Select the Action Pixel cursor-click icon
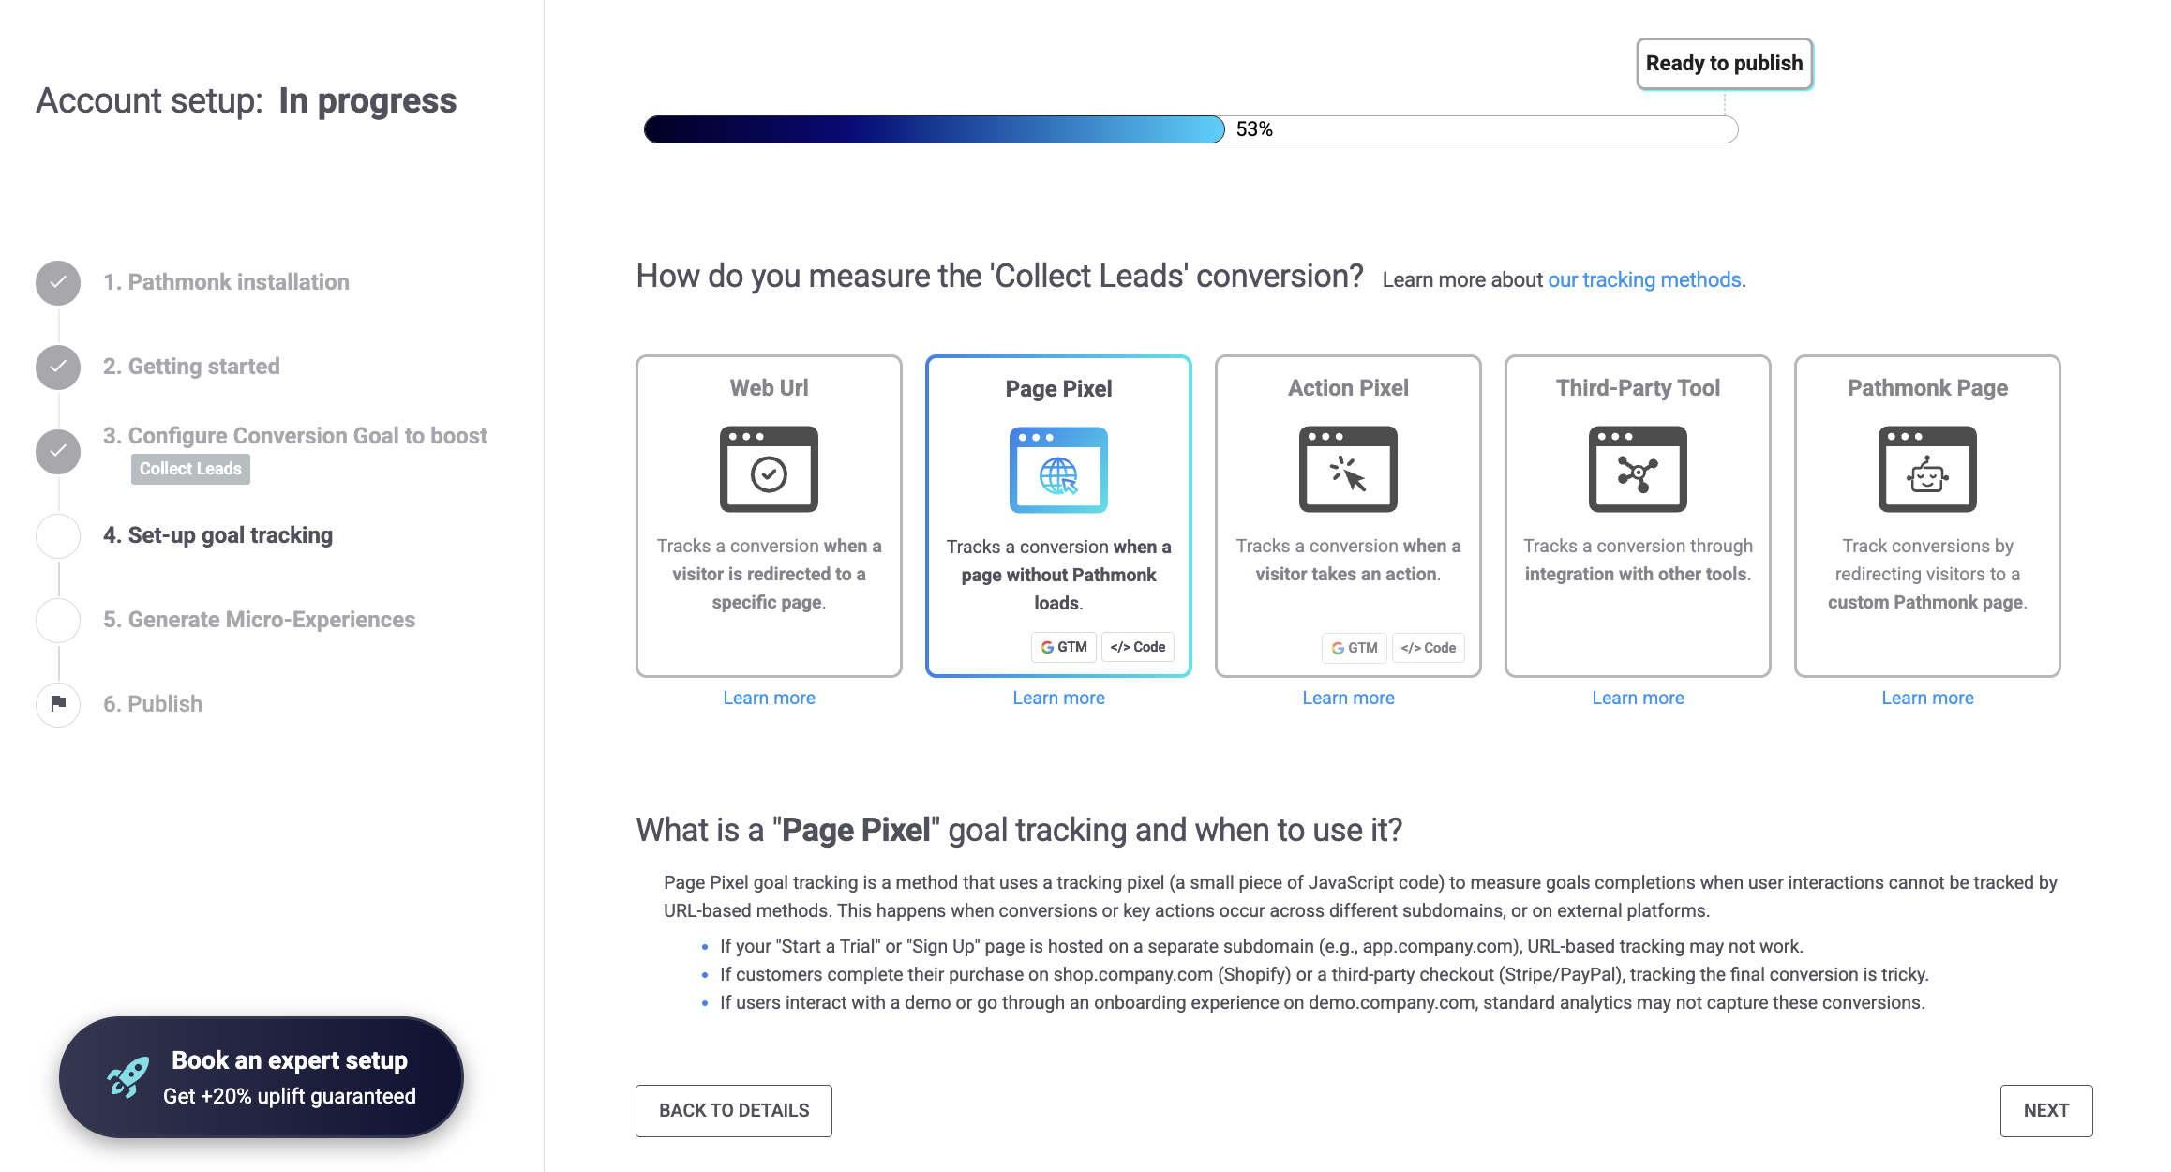Viewport: 2171px width, 1172px height. point(1348,470)
